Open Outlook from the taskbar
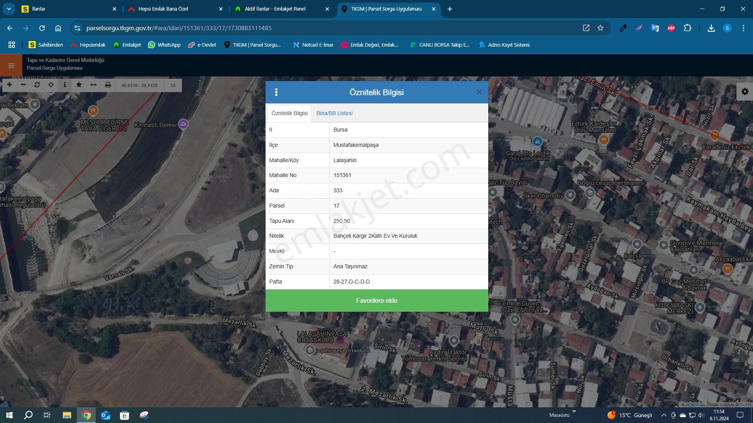The width and height of the screenshot is (753, 423). 105,415
